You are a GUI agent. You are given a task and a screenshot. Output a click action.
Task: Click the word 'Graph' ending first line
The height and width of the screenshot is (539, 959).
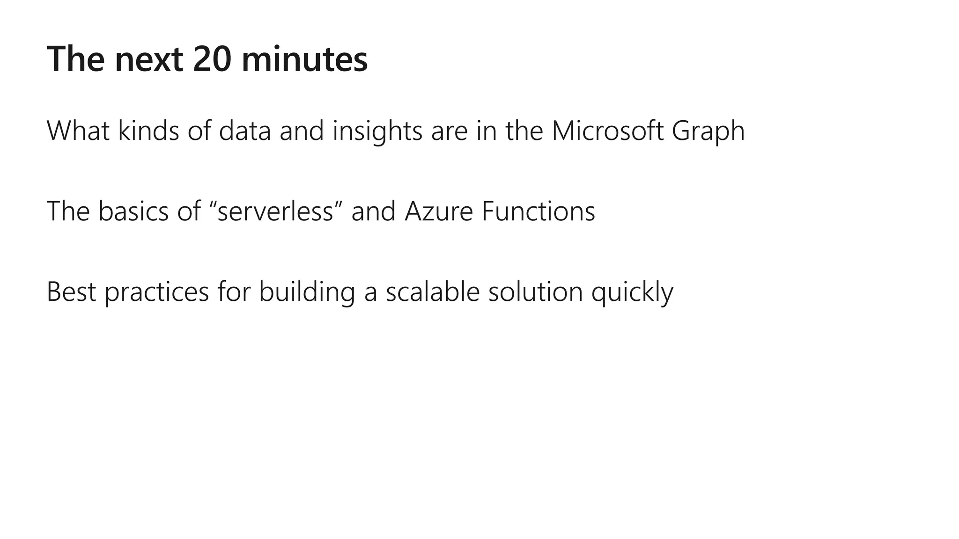pos(708,131)
